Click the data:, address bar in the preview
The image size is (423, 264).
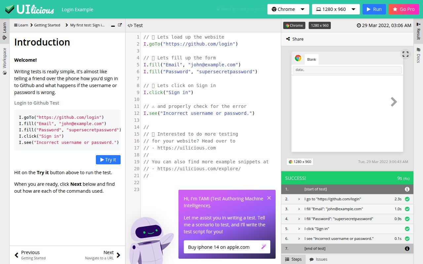tap(347, 70)
